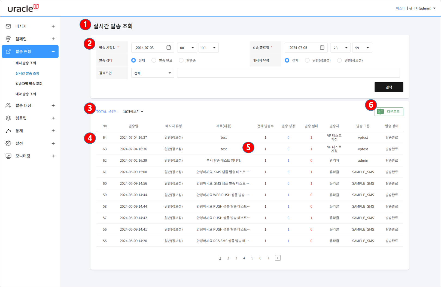Image resolution: width=441 pixels, height=287 pixels.
Task: Click the 마스터 link in header
Action: point(401,8)
